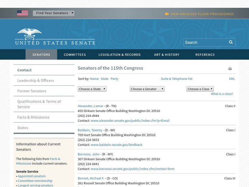Open the What is a class? link
The height and width of the screenshot is (187, 249).
coord(222,93)
